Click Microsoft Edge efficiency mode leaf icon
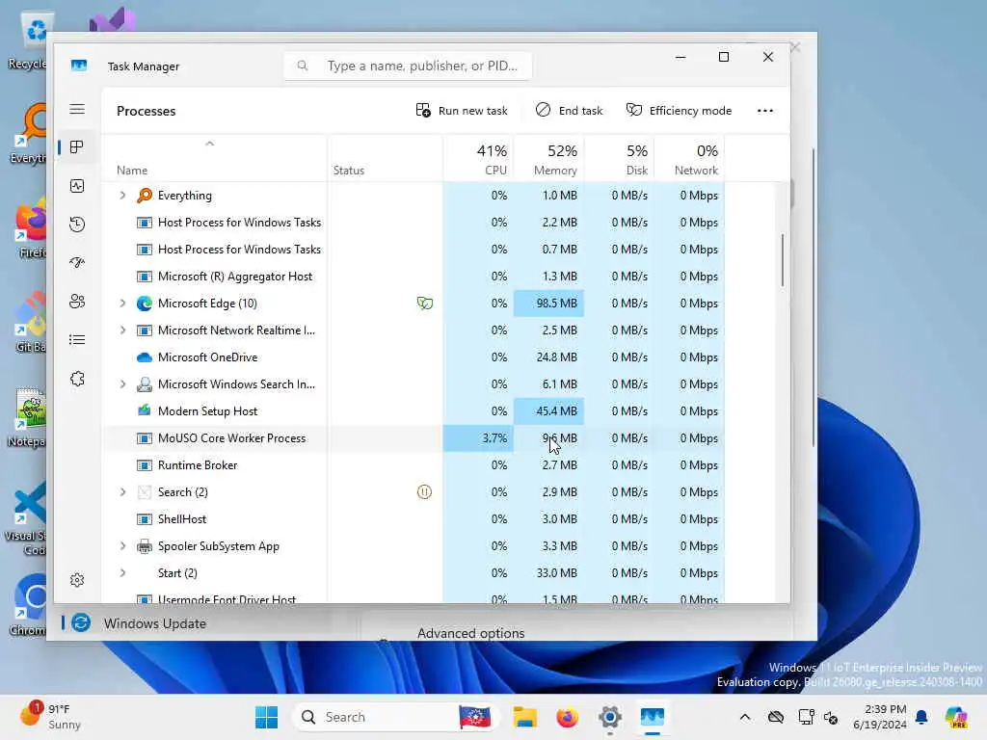Screen dimensions: 987x740 pyautogui.click(x=425, y=304)
